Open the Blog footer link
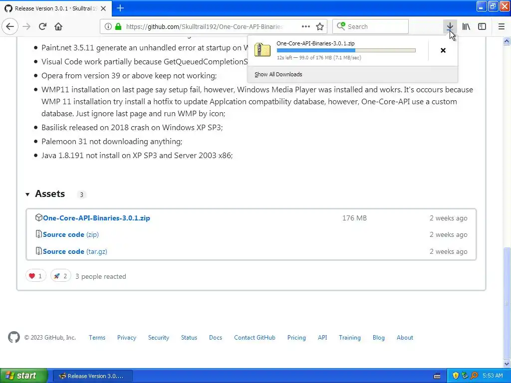The image size is (511, 383). 379,338
